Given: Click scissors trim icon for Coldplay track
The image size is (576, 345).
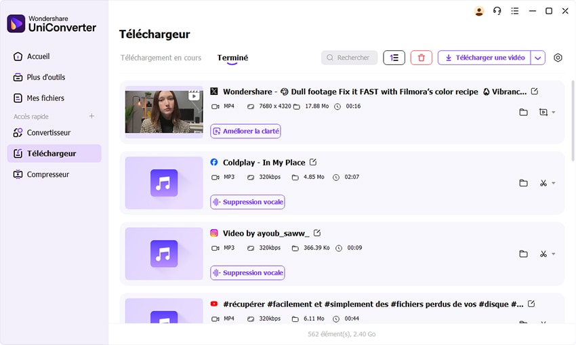Looking at the screenshot, I should pos(543,183).
